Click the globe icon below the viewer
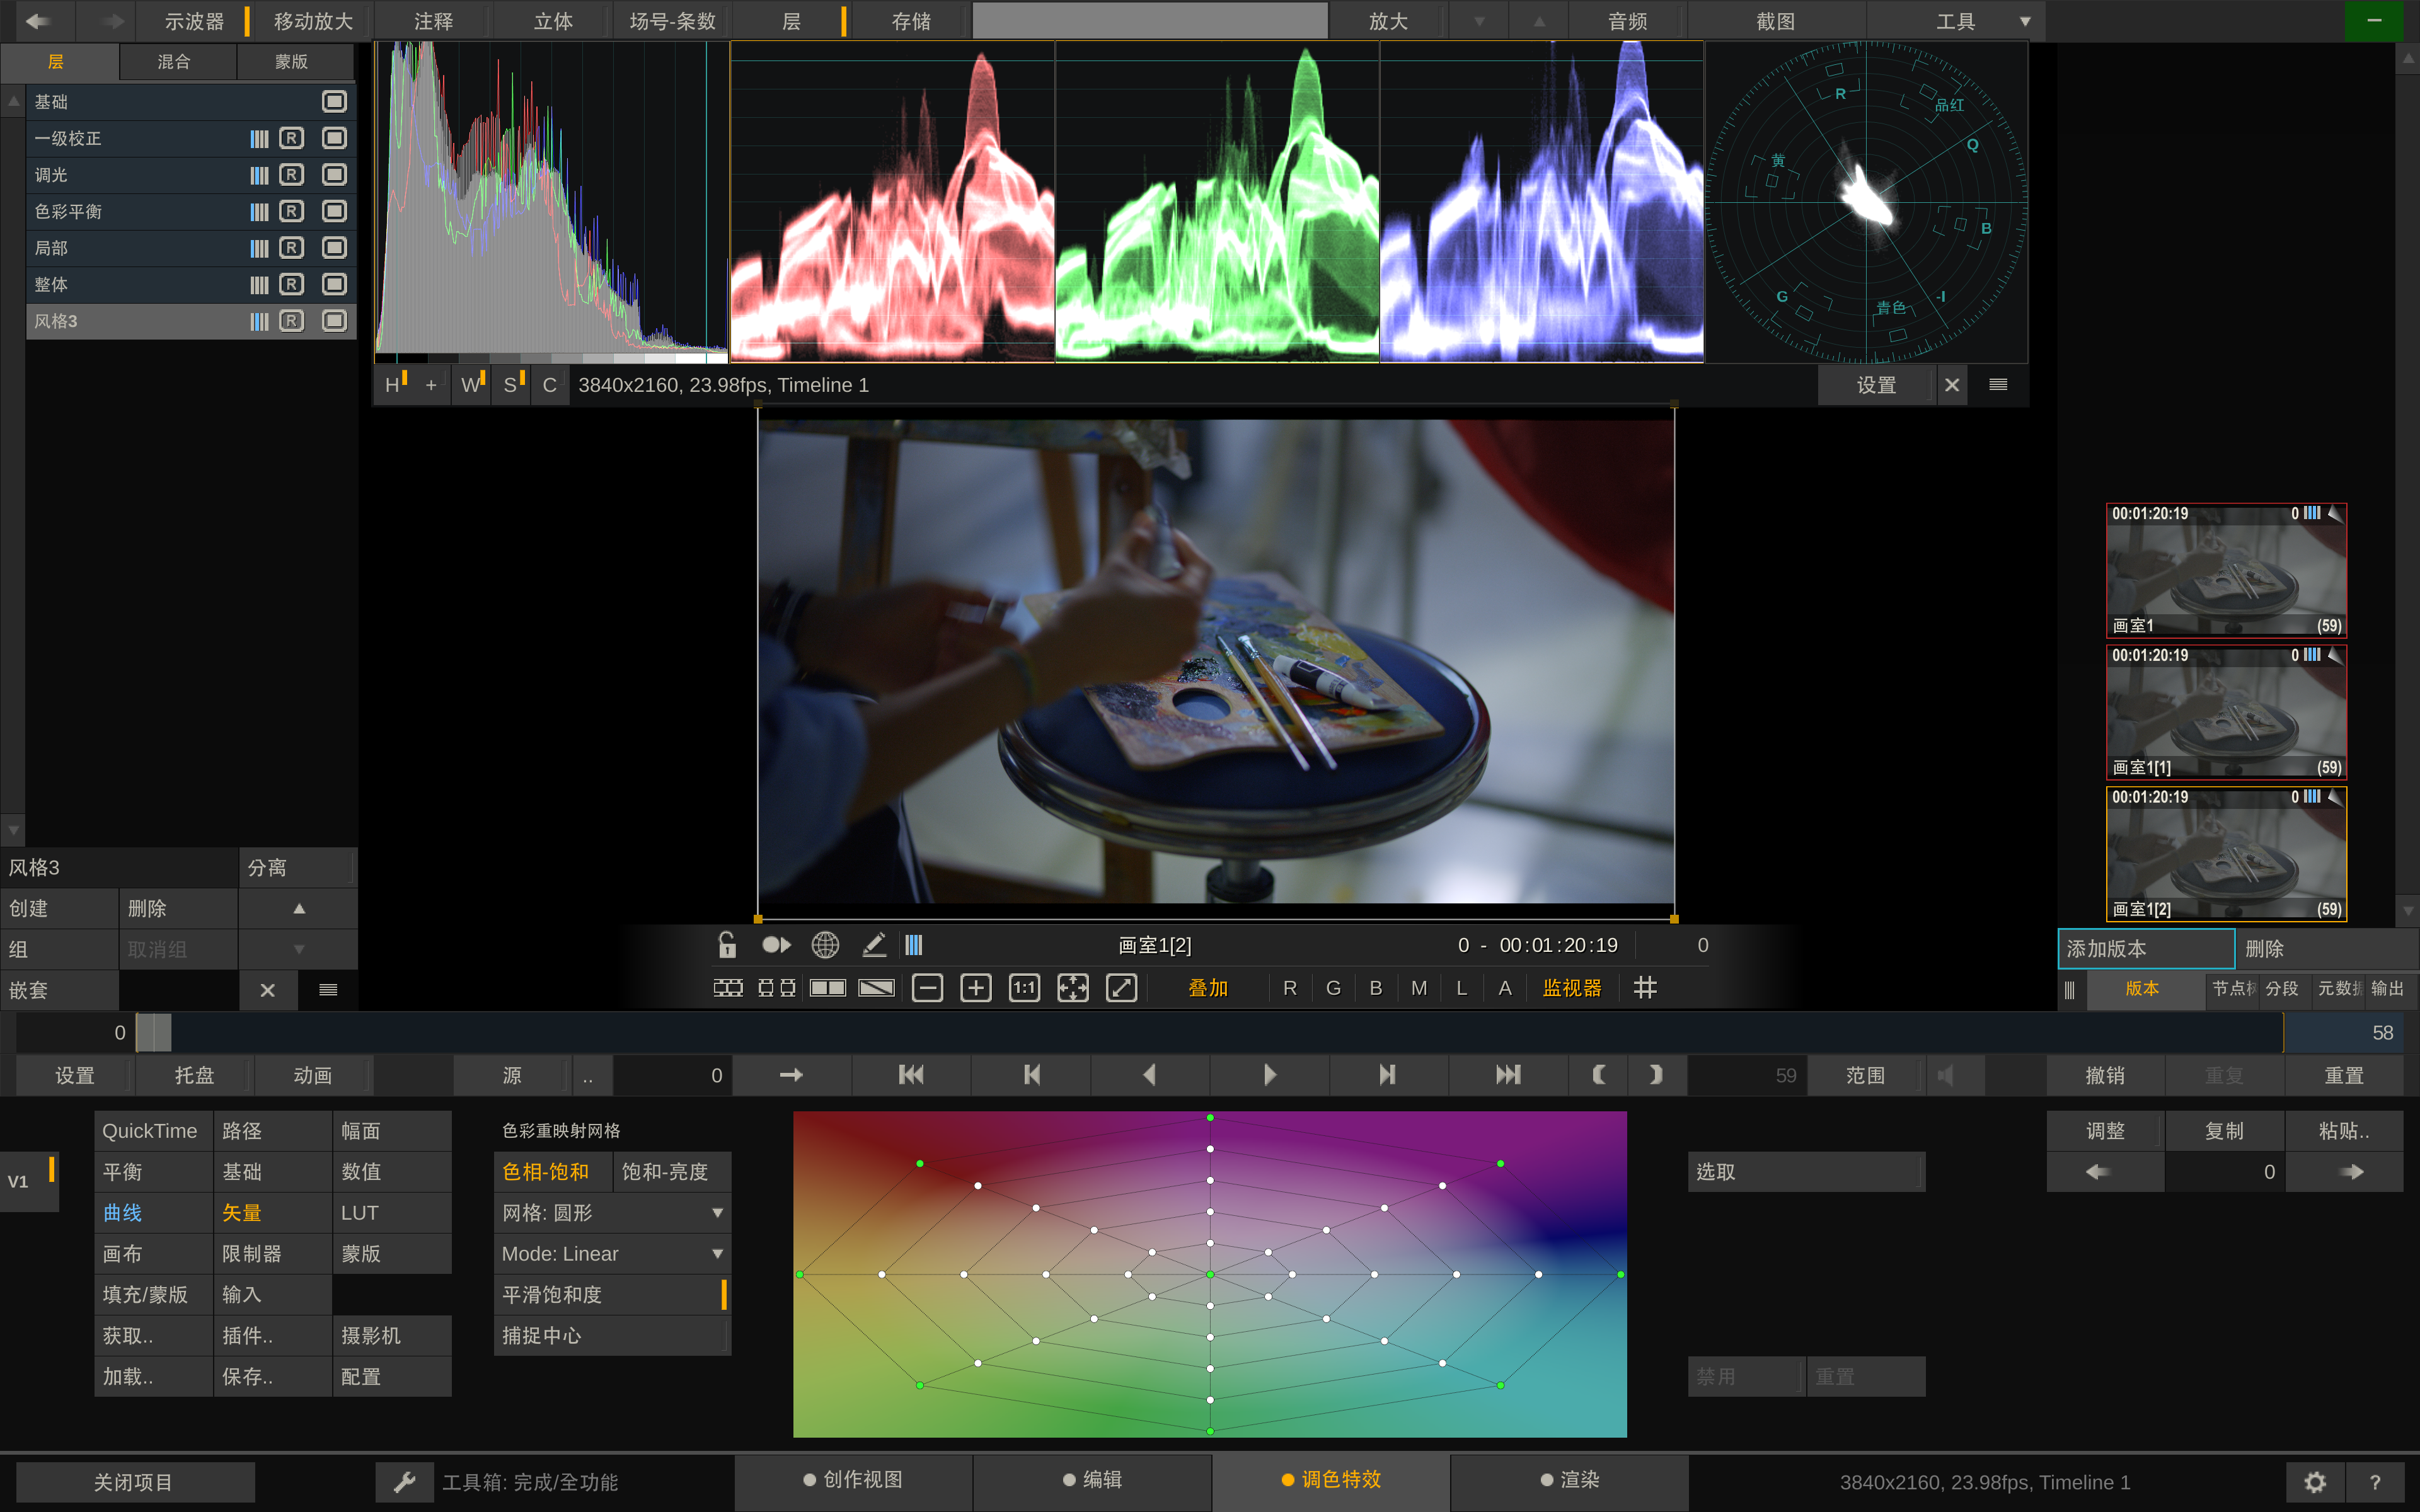Viewport: 2420px width, 1512px height. [x=825, y=945]
